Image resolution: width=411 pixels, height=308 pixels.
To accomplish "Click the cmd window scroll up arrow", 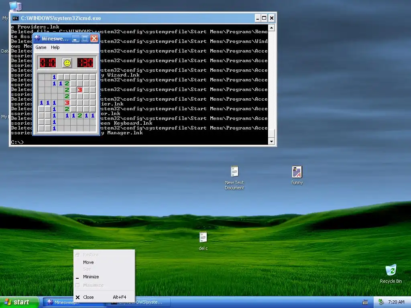I will [x=271, y=28].
